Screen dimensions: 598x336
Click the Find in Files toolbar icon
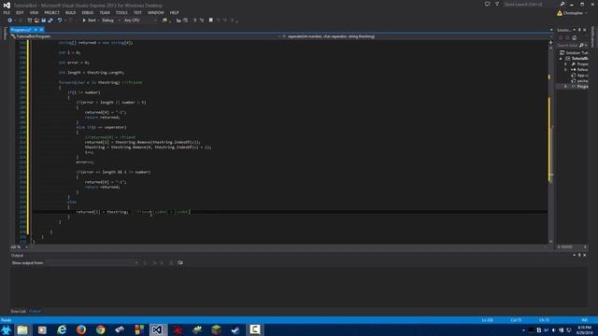164,21
